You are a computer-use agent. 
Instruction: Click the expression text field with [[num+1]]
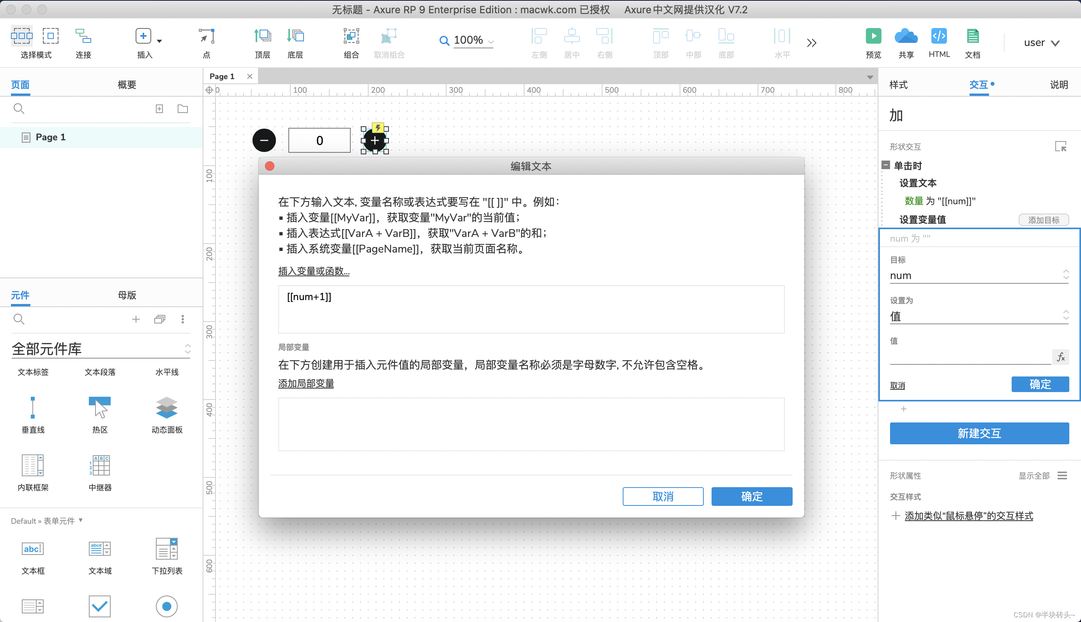[531, 309]
